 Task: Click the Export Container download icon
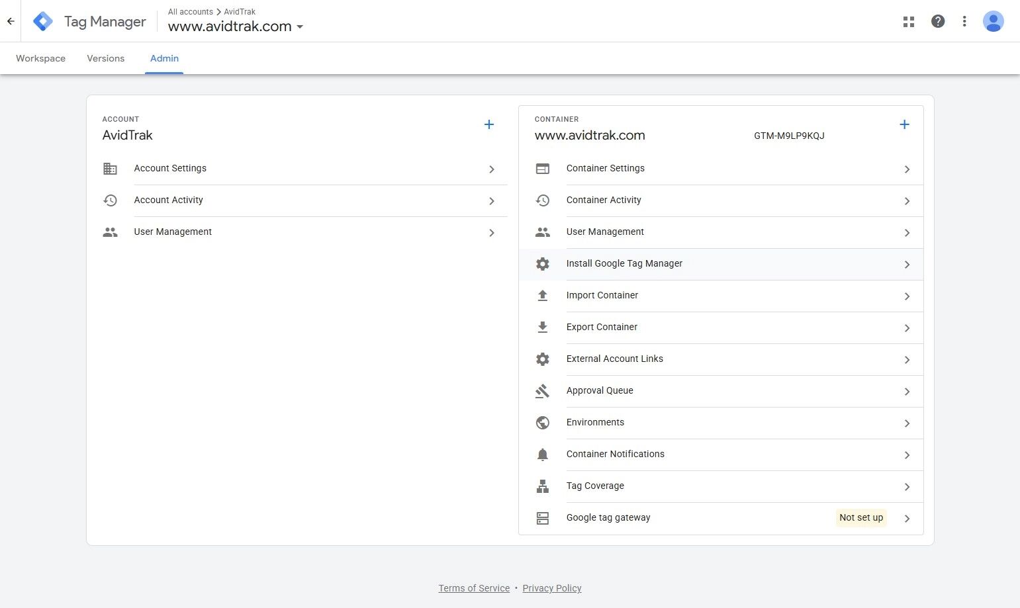point(543,327)
